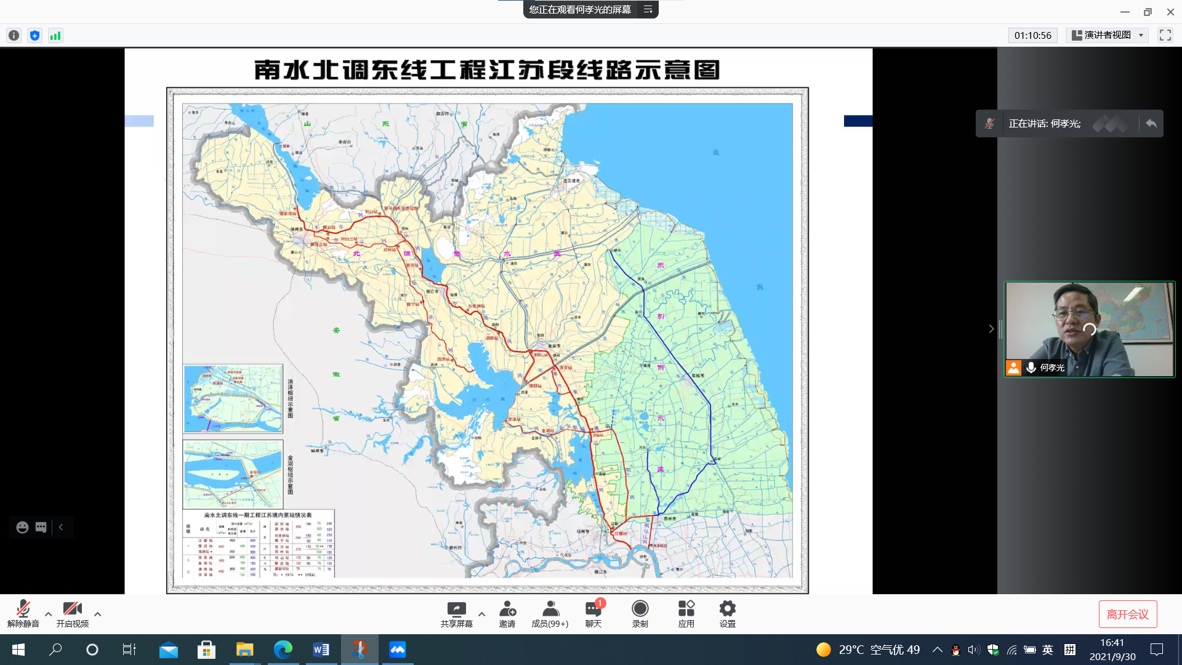Screen dimensions: 1182x665
Task: Collapse the side video panel chevron
Action: point(991,329)
